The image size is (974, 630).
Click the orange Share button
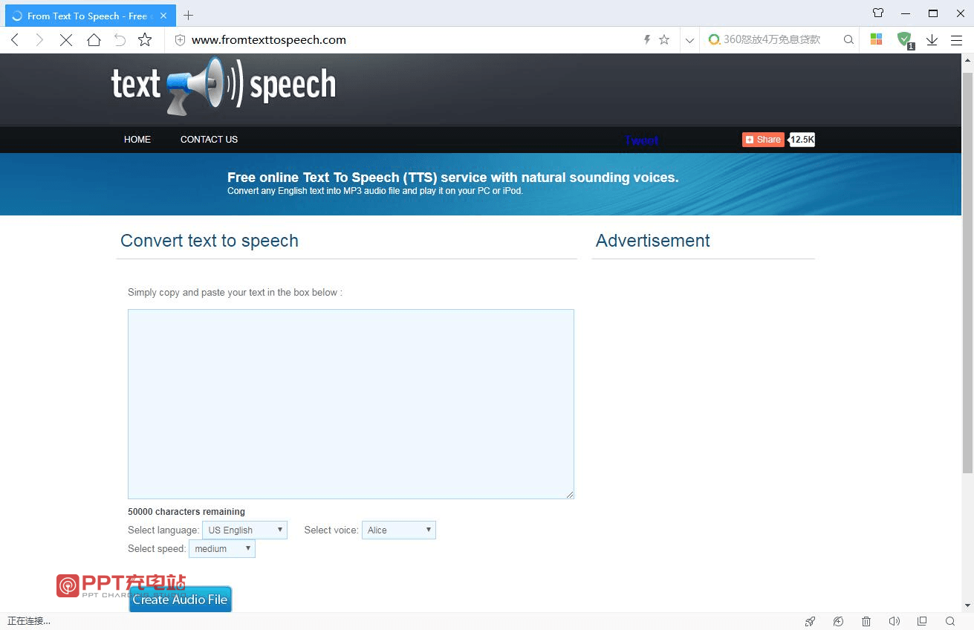click(763, 140)
